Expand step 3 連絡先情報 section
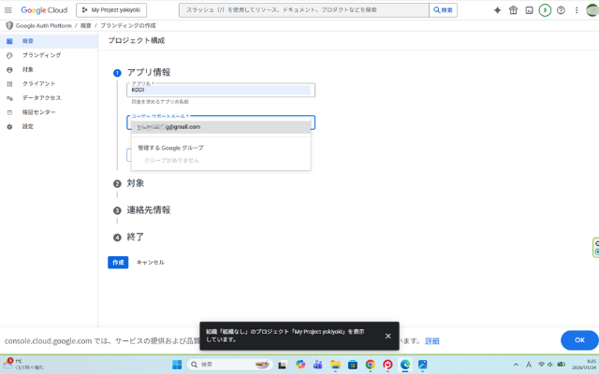Screen dimensions: 599x374 [x=148, y=210]
